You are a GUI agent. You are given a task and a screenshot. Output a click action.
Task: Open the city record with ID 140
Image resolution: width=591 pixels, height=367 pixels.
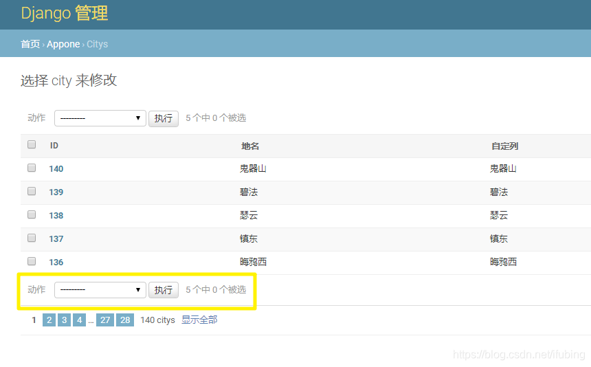[x=56, y=169]
